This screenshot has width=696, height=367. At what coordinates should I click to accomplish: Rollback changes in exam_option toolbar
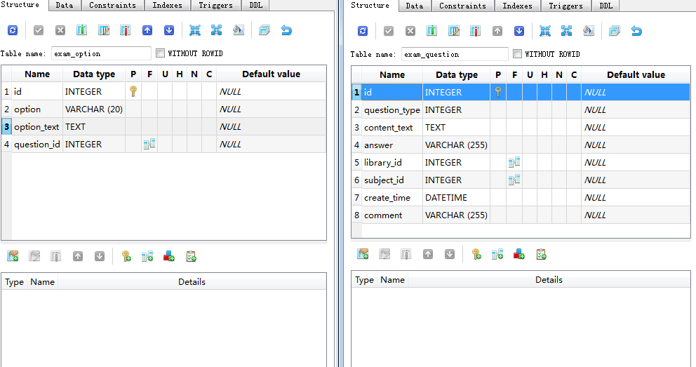click(60, 30)
